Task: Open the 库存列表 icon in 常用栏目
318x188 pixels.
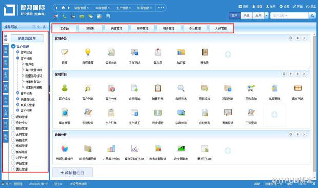Action: point(297,88)
